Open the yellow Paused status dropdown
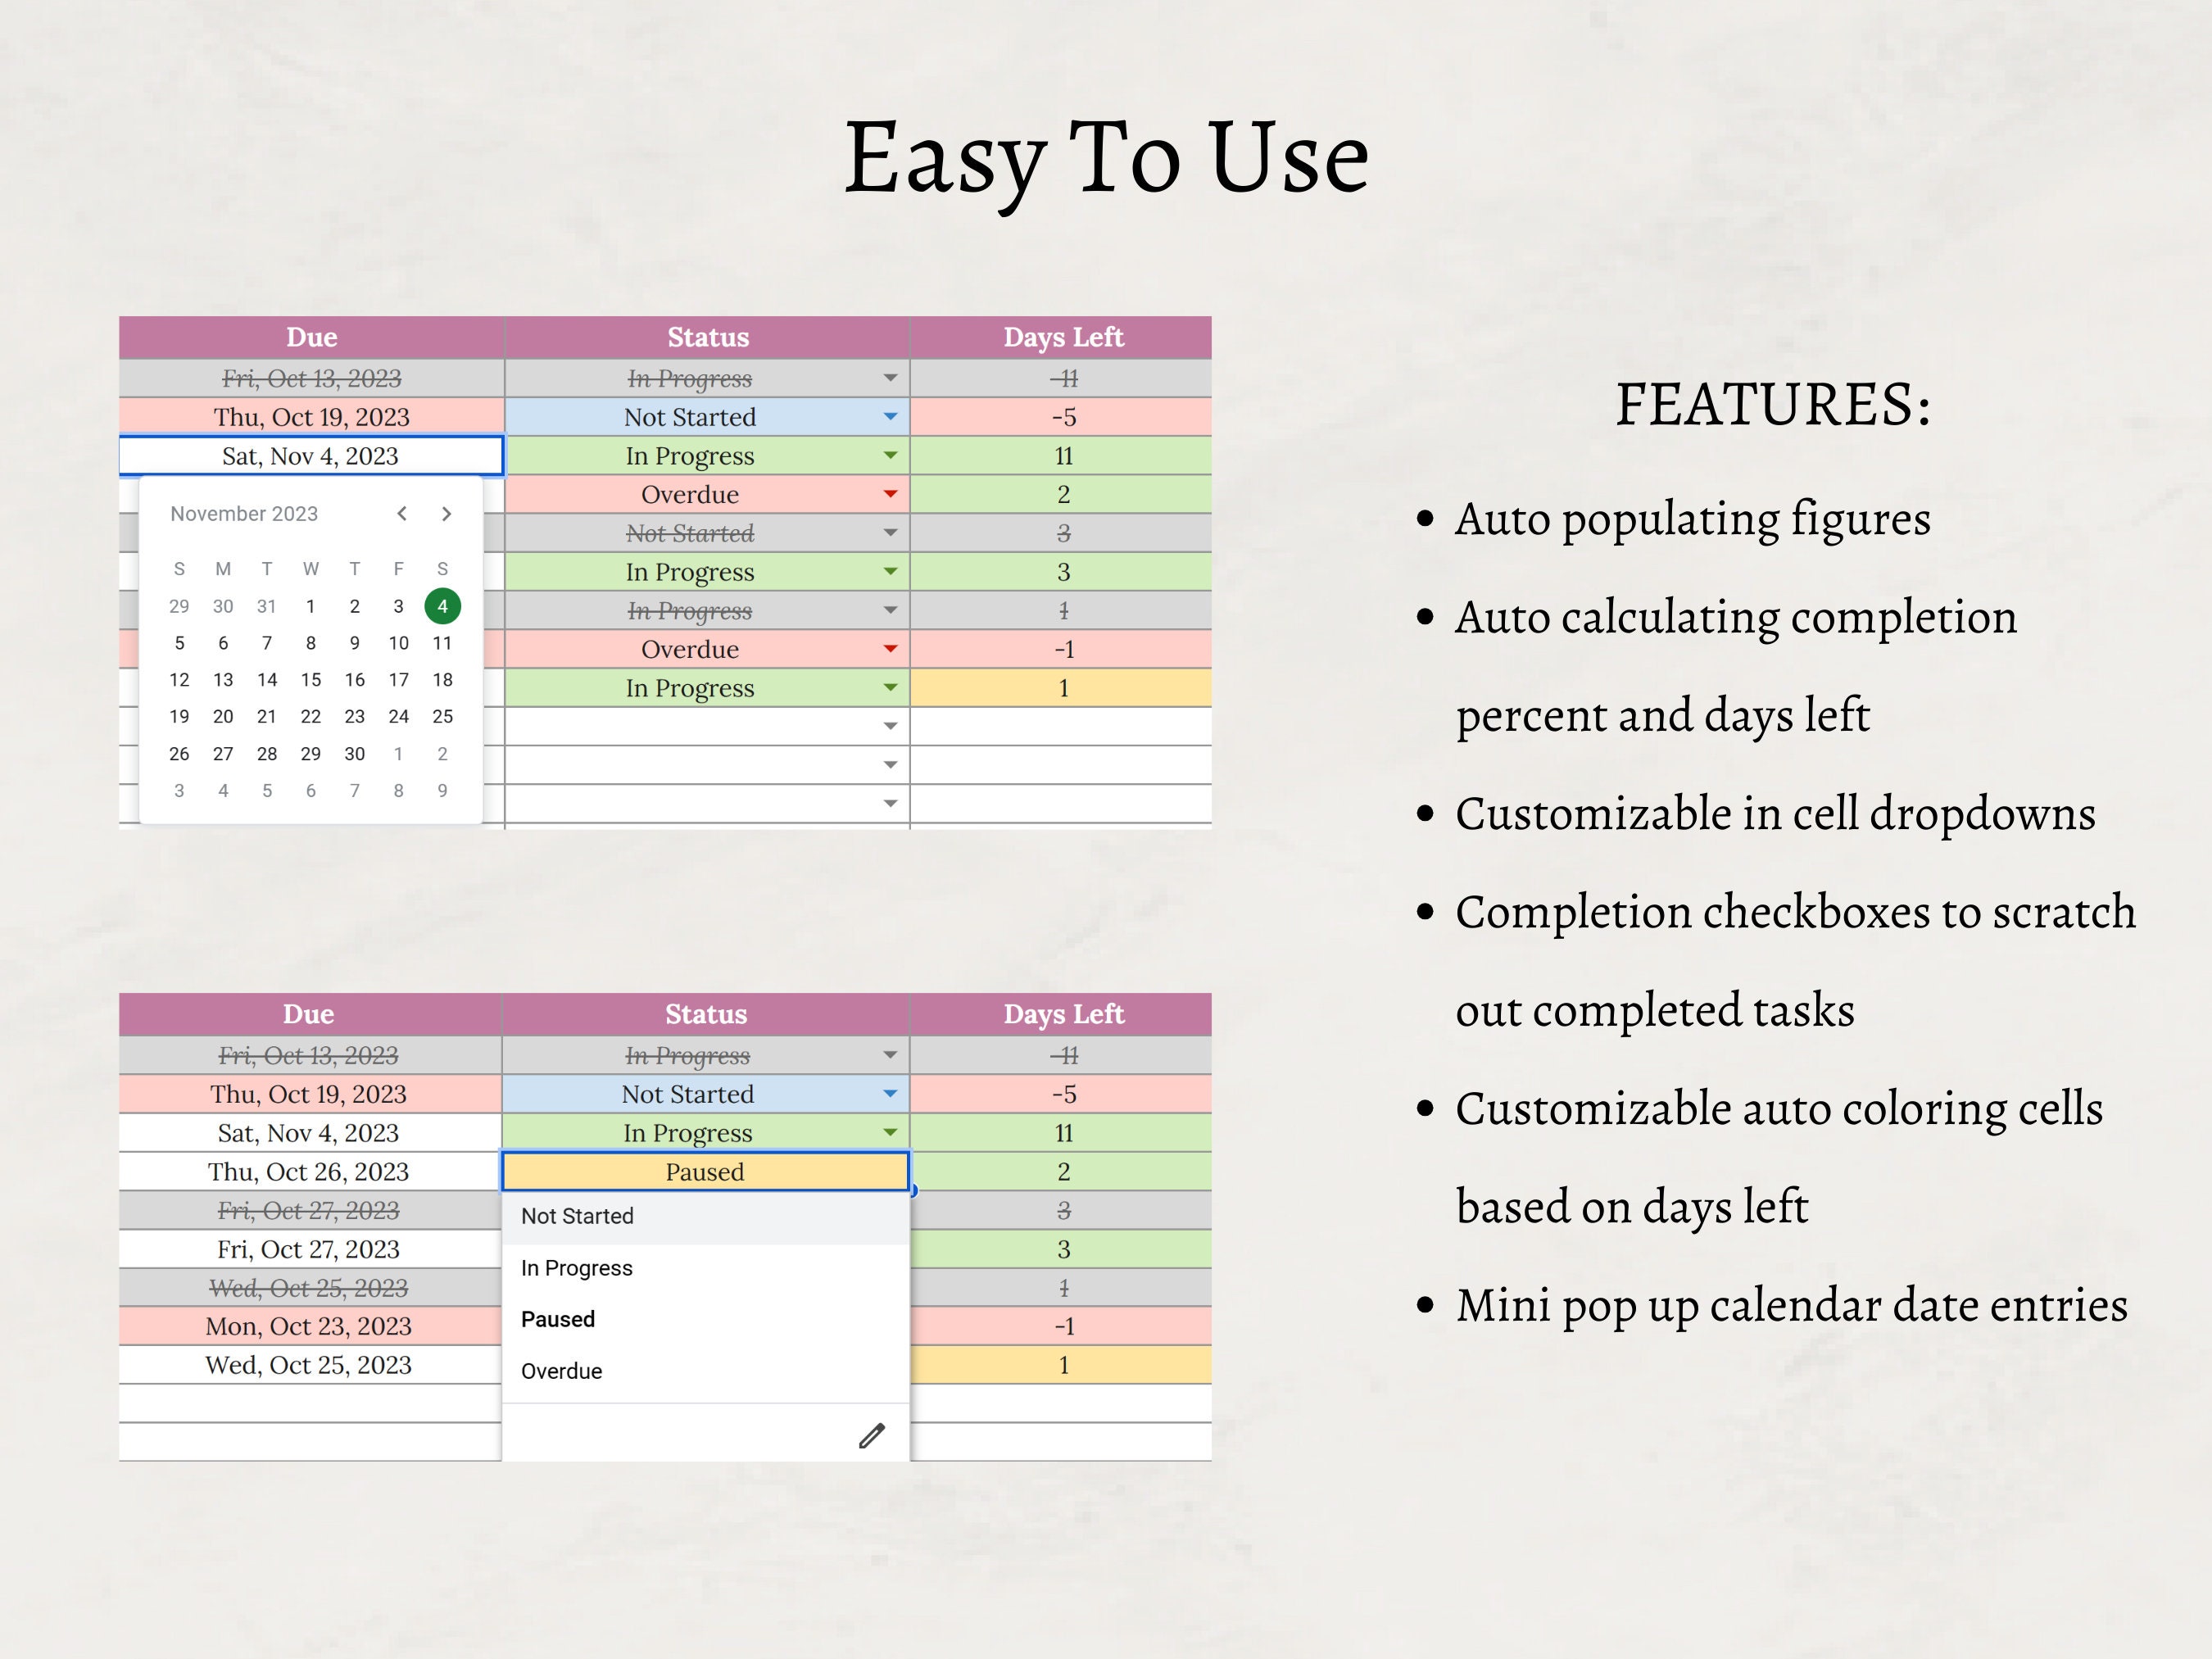 pos(706,1171)
